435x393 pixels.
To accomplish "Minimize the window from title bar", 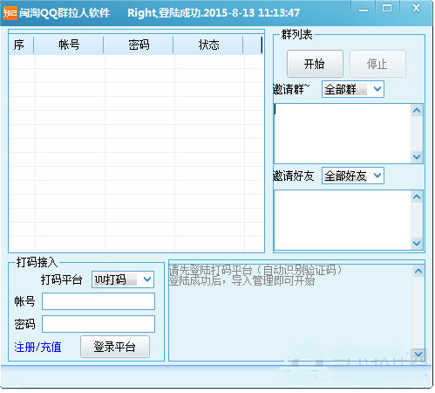I will (x=364, y=10).
